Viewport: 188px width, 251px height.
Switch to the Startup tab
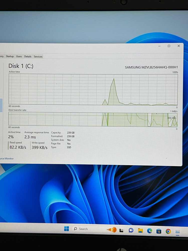click(x=10, y=56)
